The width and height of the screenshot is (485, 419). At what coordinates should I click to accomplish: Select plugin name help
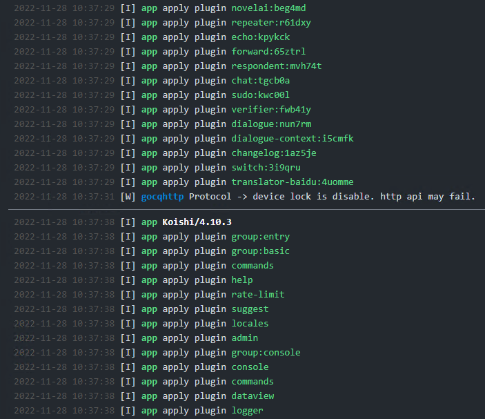(242, 280)
